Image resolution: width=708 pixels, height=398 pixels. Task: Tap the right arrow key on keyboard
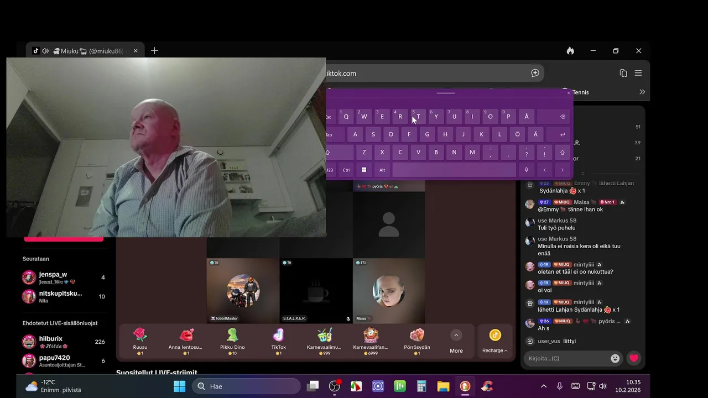coord(563,170)
